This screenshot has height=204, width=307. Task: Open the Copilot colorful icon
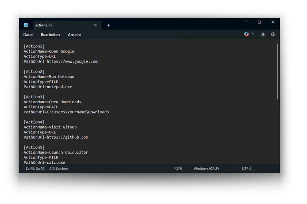[x=246, y=34]
